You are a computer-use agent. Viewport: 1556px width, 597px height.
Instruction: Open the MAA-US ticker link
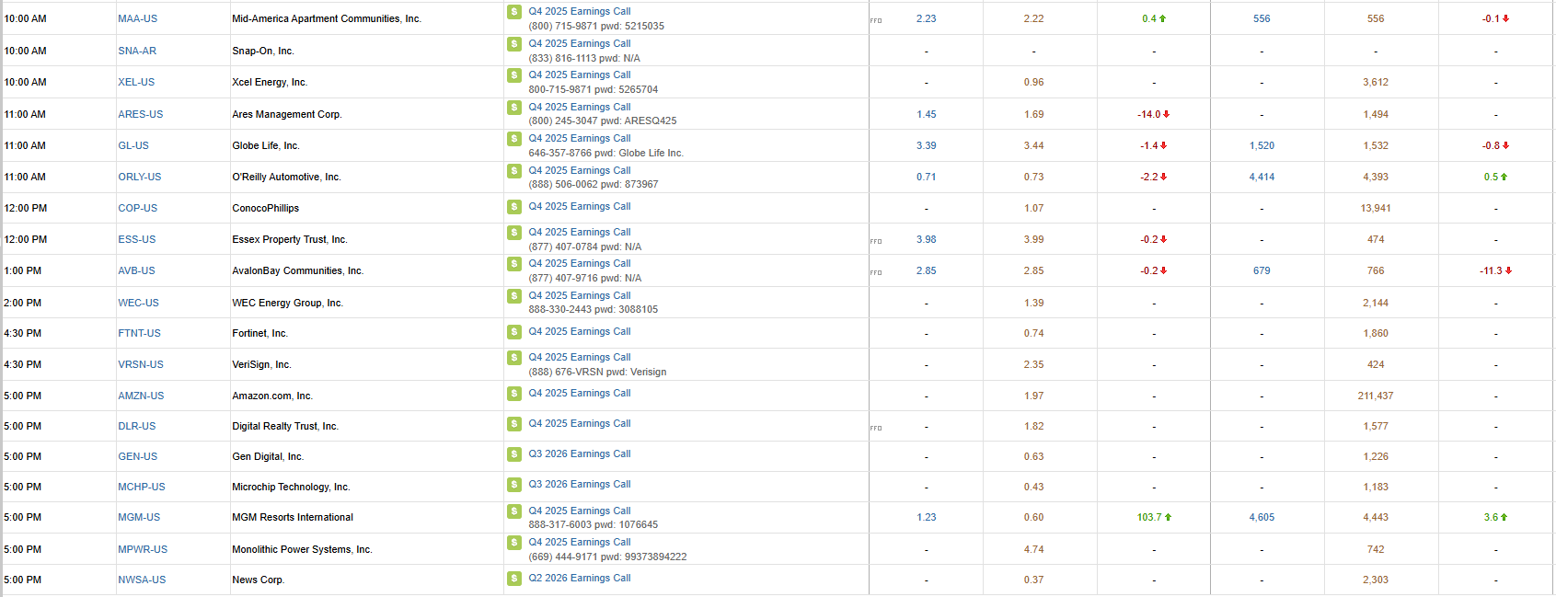coord(137,18)
